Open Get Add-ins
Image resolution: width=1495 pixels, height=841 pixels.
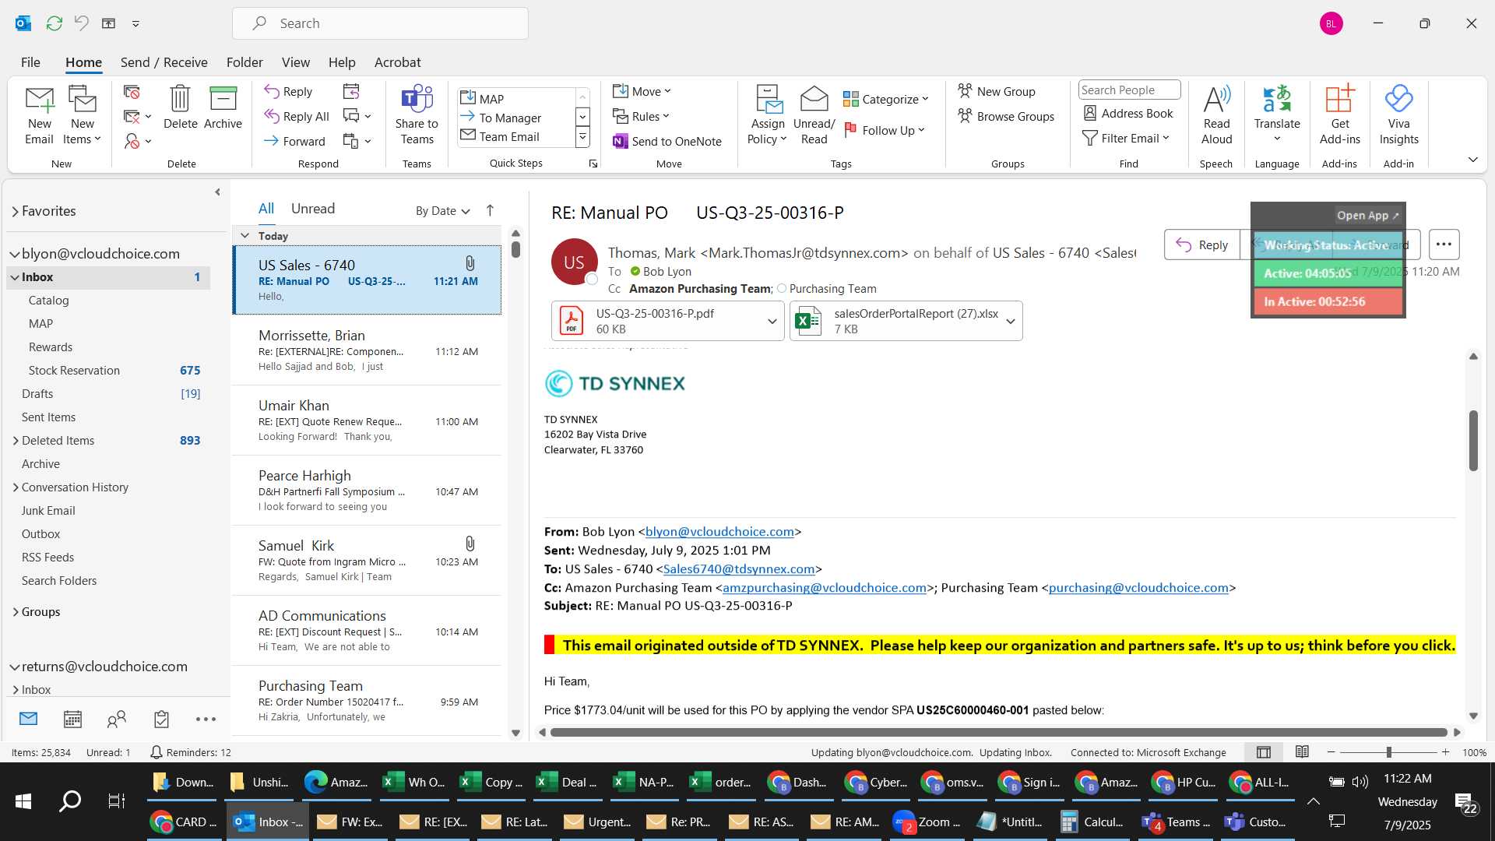(1339, 115)
